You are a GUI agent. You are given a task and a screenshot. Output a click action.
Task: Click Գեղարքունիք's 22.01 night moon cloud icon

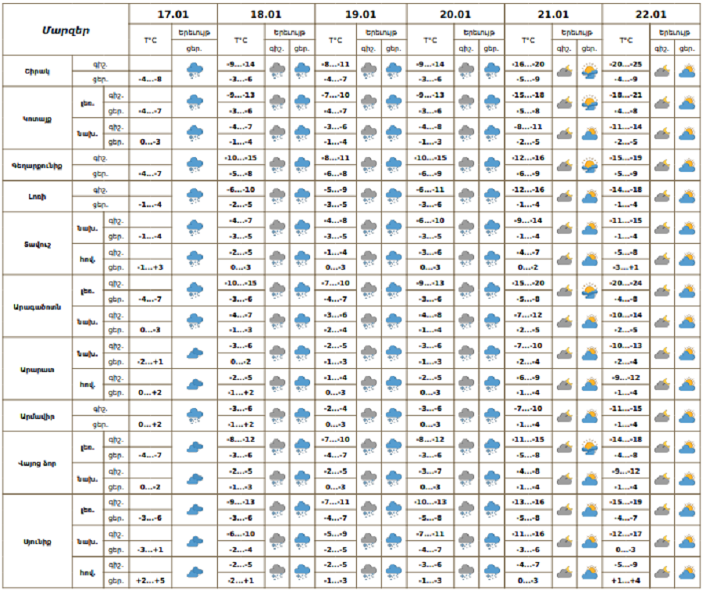click(x=662, y=165)
